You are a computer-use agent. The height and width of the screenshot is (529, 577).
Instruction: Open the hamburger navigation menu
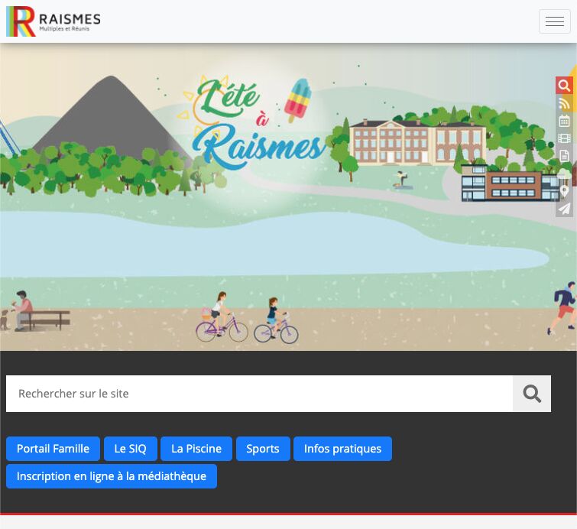[555, 21]
